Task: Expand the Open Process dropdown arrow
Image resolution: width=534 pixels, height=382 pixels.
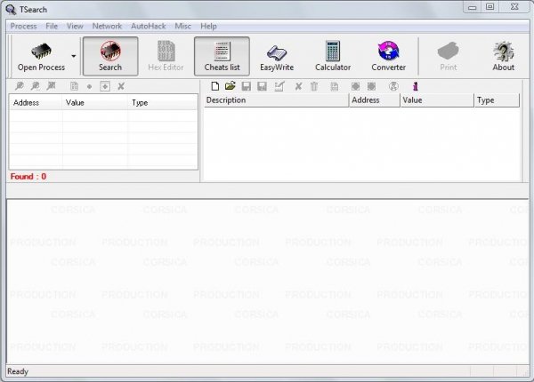Action: [x=74, y=56]
